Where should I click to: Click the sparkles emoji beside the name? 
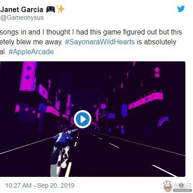click(x=60, y=9)
